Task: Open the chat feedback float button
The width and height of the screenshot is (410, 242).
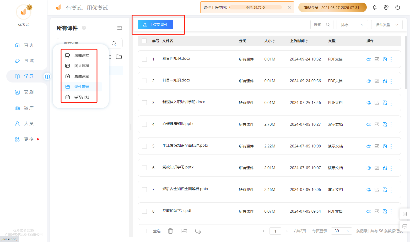Action: coord(405,226)
